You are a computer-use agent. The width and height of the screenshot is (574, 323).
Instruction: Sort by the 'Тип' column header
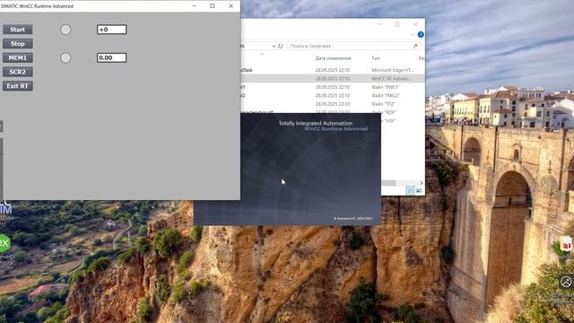point(376,58)
